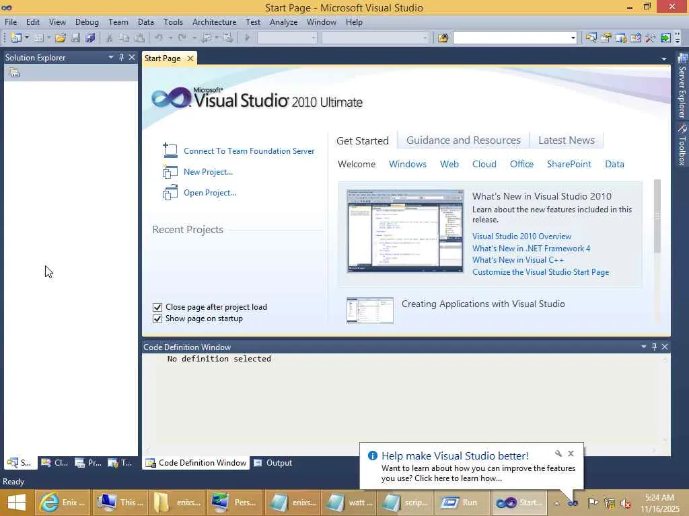Click the Connect To Team Foundation Server link
689x516 pixels.
(x=249, y=151)
